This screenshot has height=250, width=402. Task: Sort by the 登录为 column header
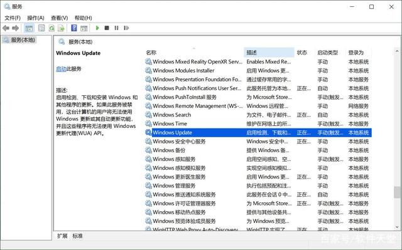(x=358, y=53)
